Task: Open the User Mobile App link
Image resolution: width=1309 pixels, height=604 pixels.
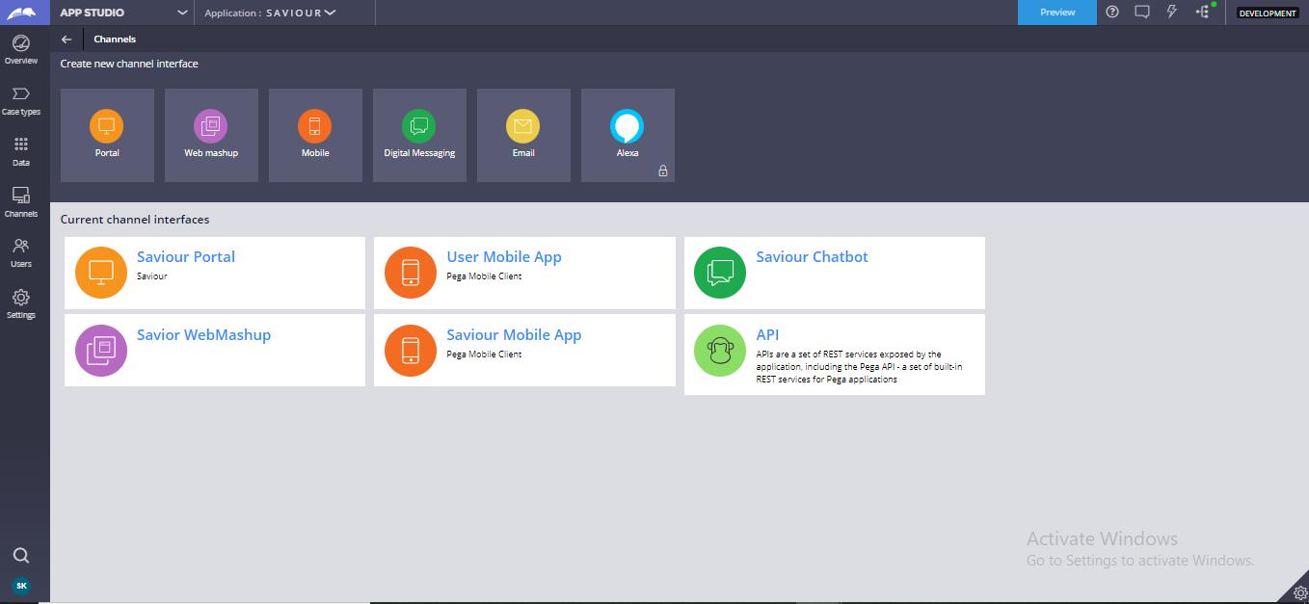Action: click(504, 257)
